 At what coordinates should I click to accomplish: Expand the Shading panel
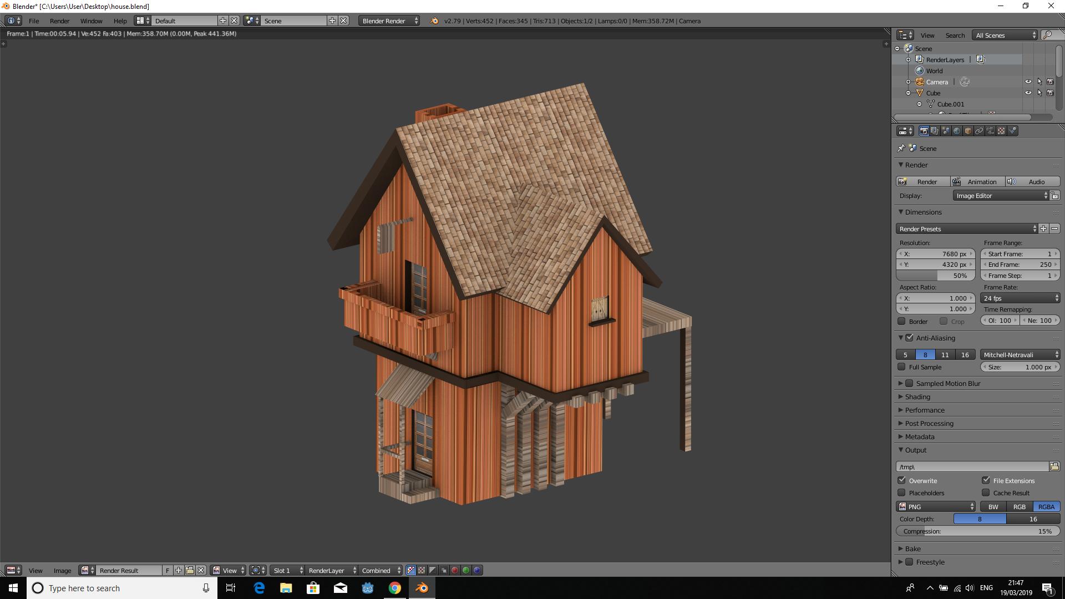pos(917,397)
